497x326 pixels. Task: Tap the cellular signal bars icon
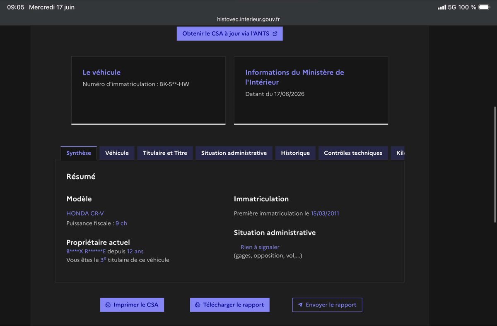click(442, 7)
